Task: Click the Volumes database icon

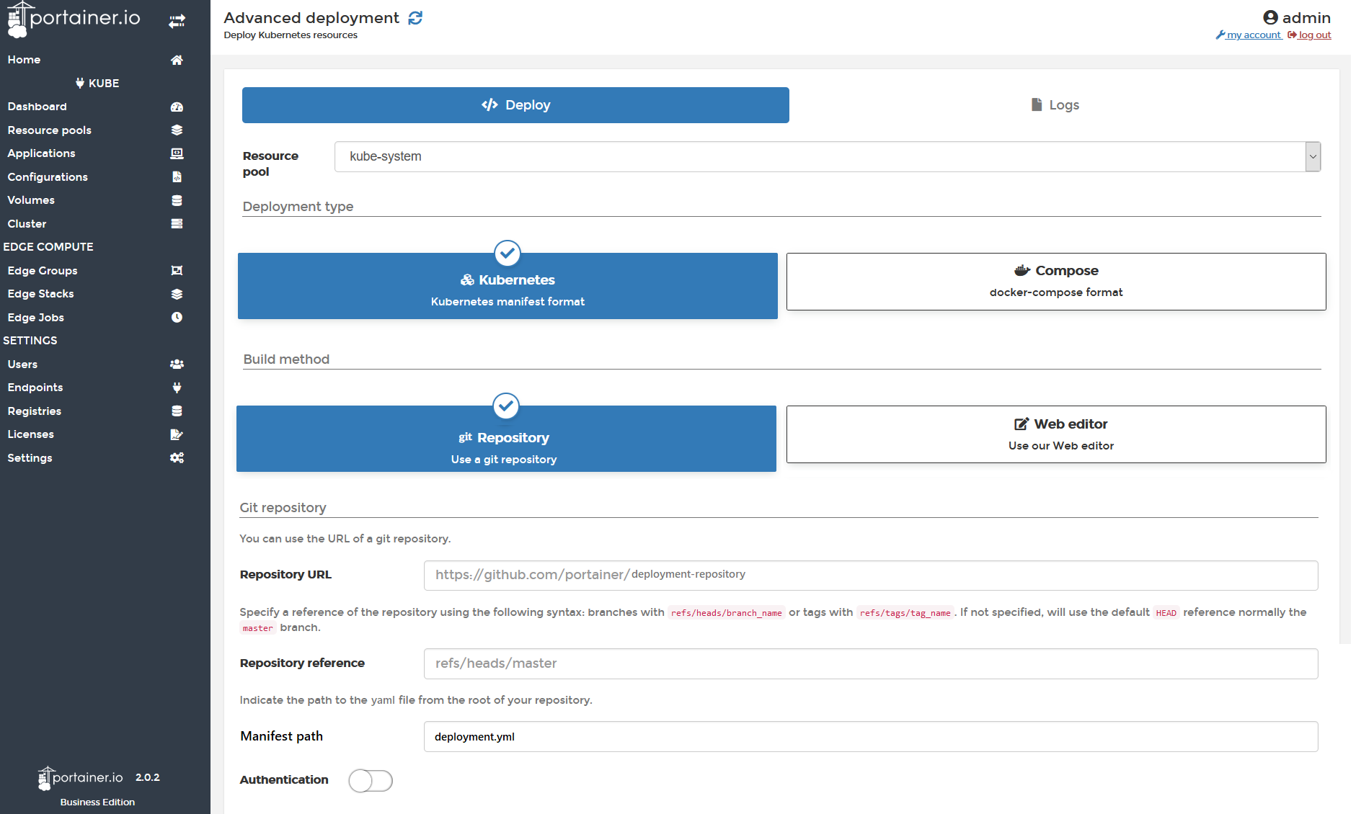Action: pos(177,200)
